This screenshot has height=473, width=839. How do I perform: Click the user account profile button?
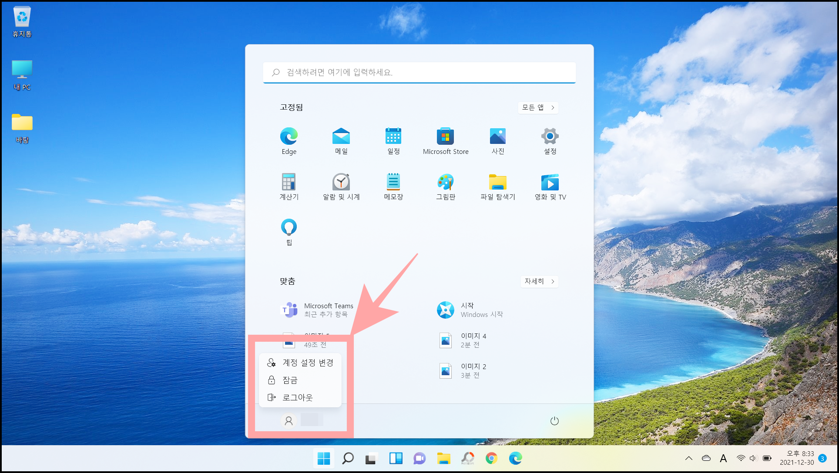(289, 421)
